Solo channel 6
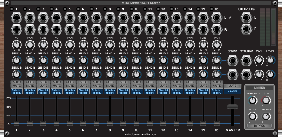 [x=83, y=82]
